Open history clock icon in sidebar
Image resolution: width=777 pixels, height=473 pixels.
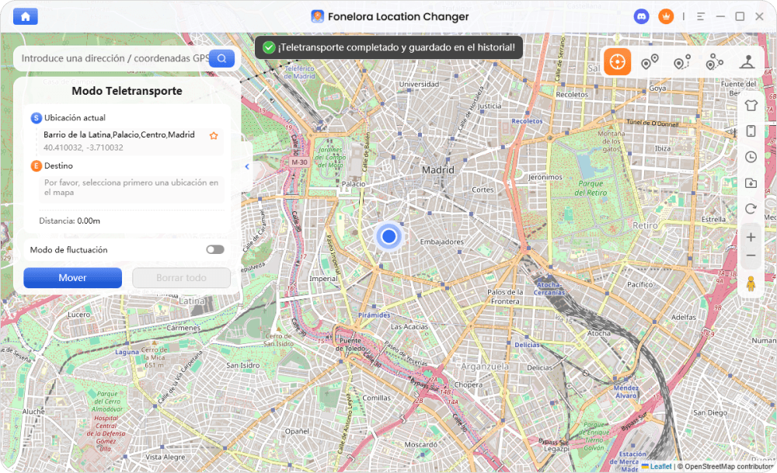point(751,157)
